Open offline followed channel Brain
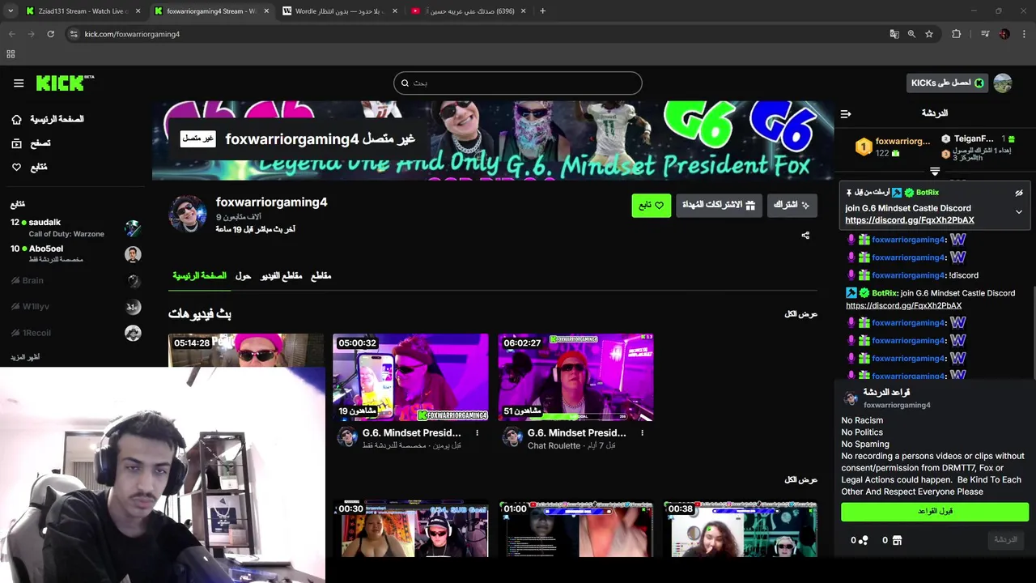The image size is (1036, 583). [76, 280]
